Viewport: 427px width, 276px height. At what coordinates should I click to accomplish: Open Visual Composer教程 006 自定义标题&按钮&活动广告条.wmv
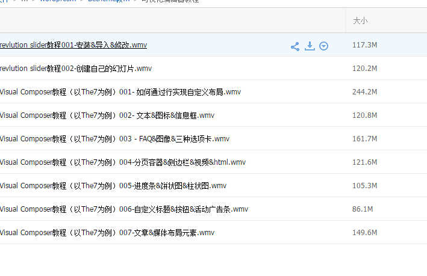124,209
